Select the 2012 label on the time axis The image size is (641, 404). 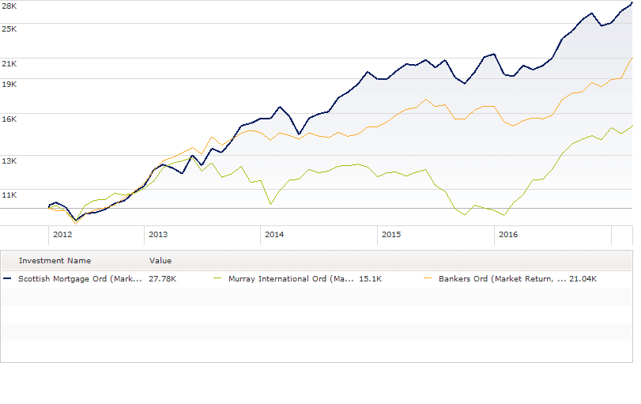pos(62,235)
